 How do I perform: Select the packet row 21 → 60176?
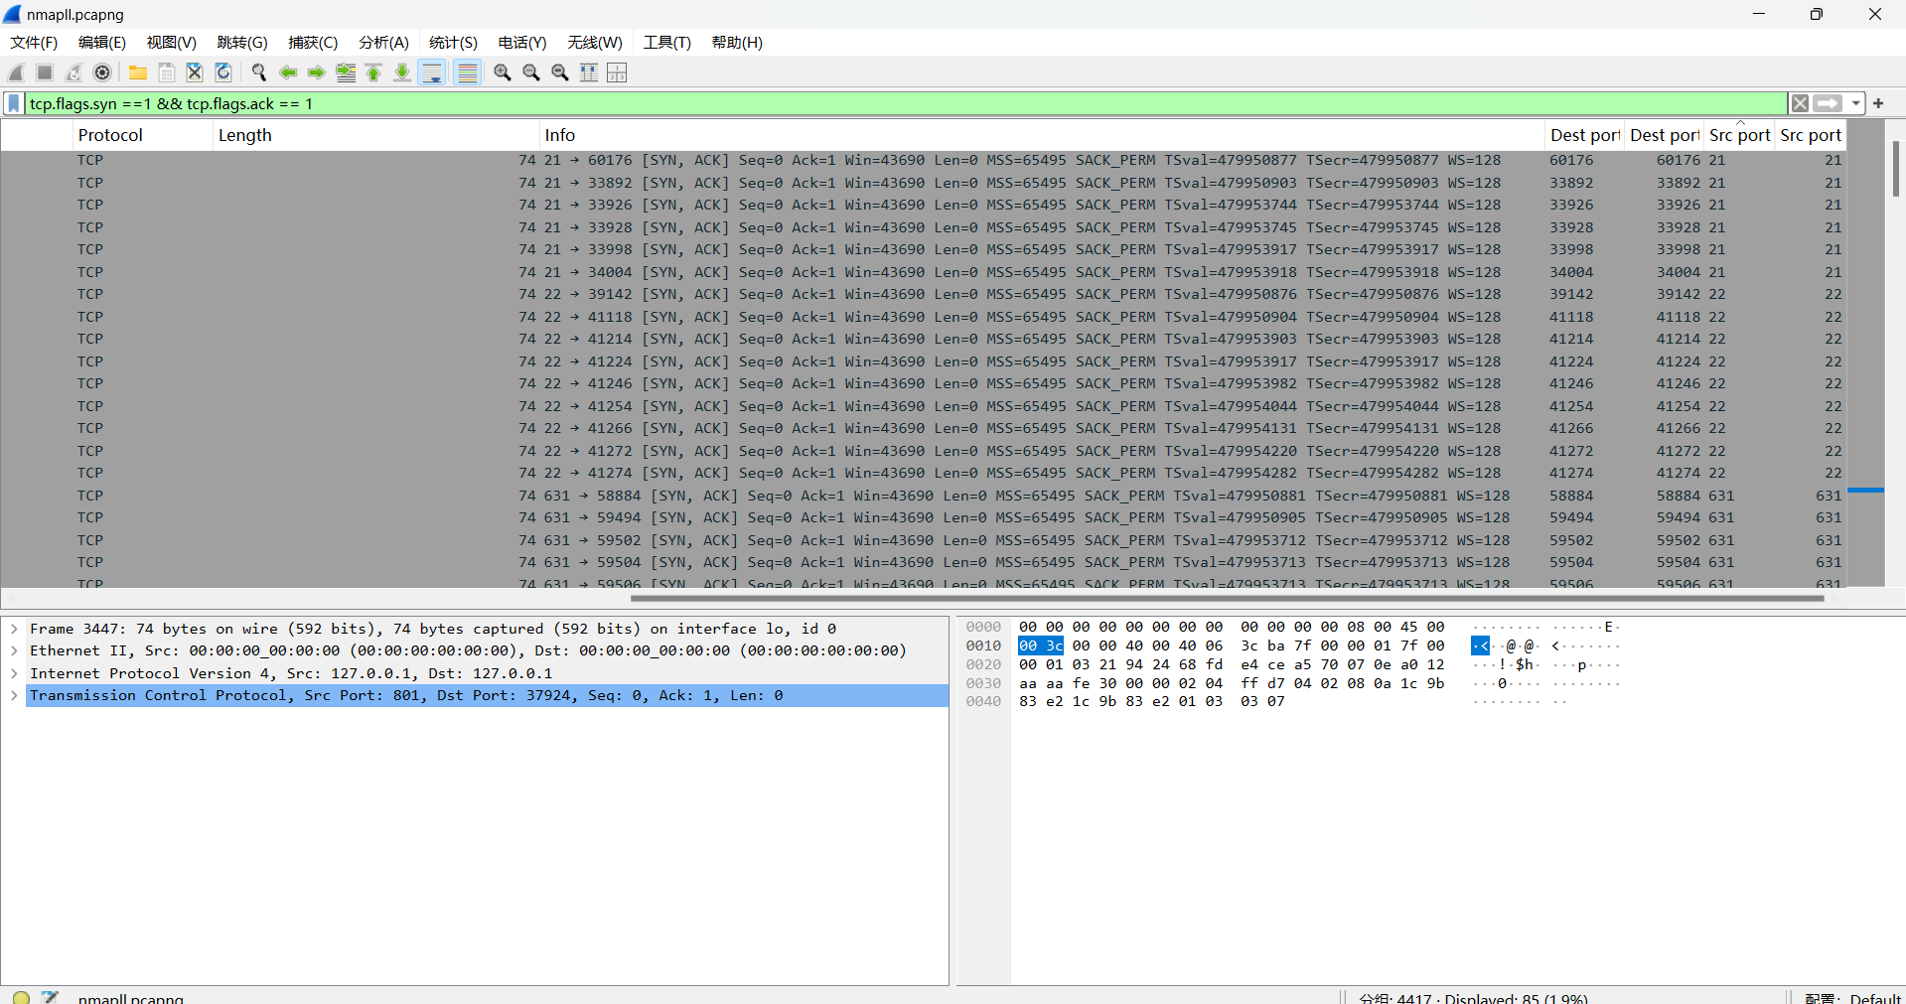coord(924,160)
